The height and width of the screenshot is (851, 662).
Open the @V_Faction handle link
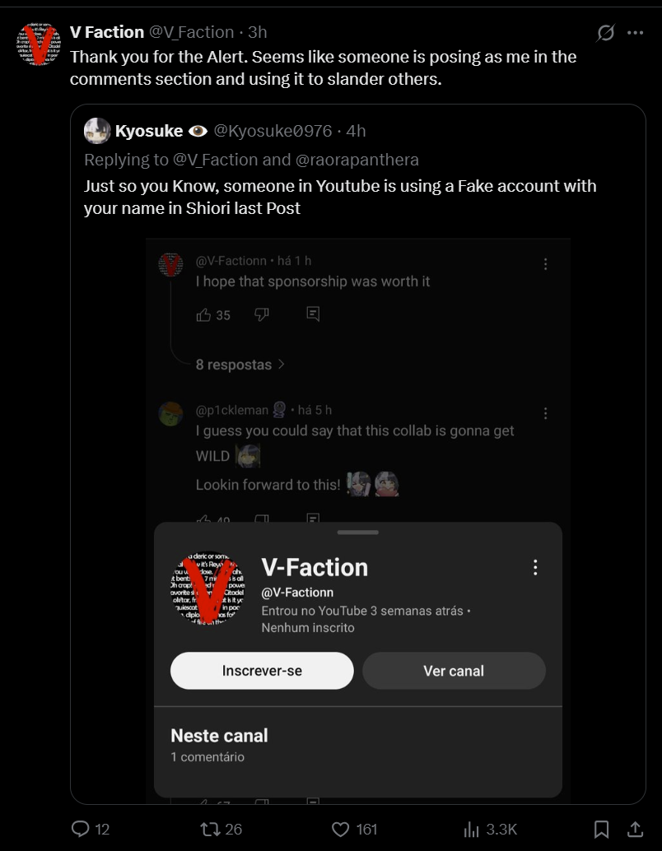pos(191,32)
